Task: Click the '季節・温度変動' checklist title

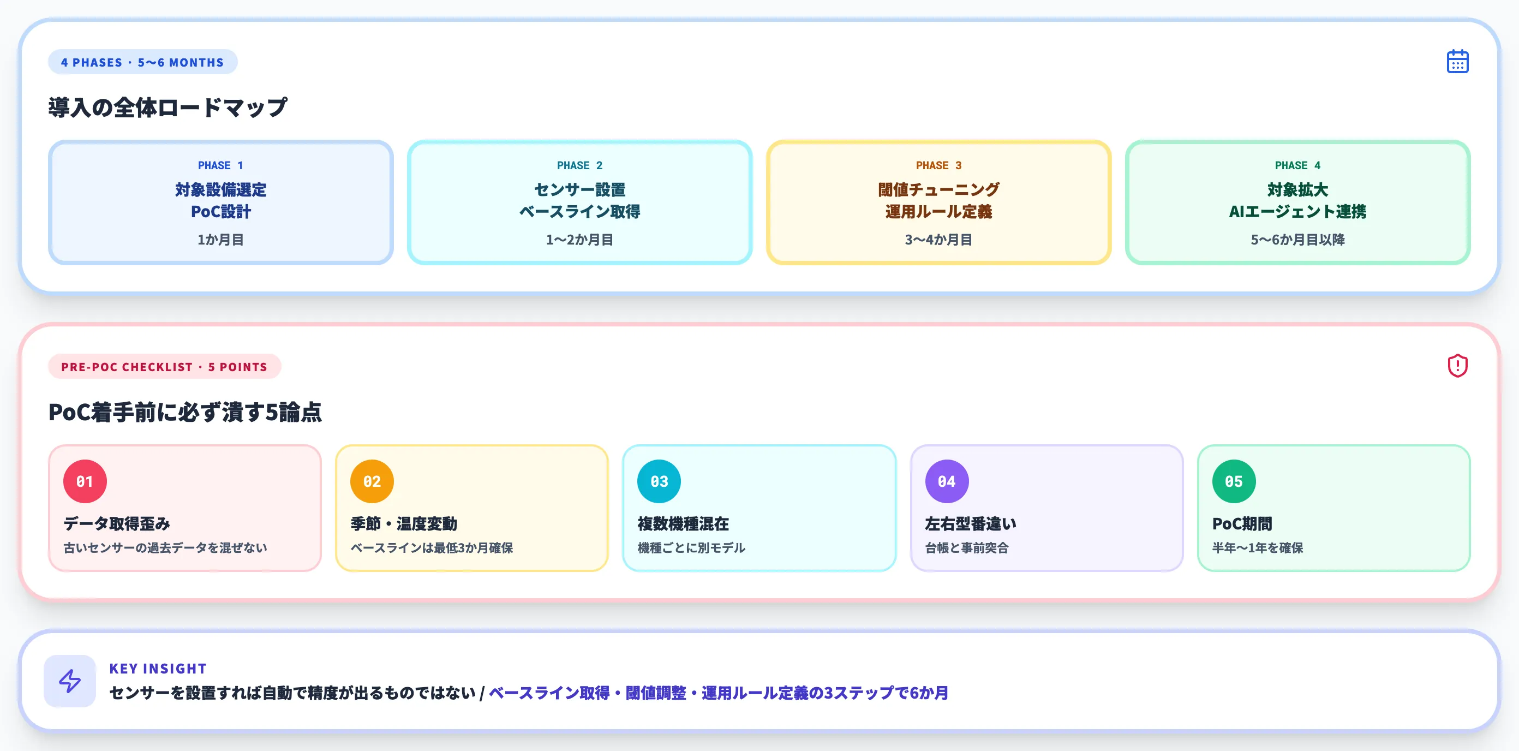Action: coord(404,523)
